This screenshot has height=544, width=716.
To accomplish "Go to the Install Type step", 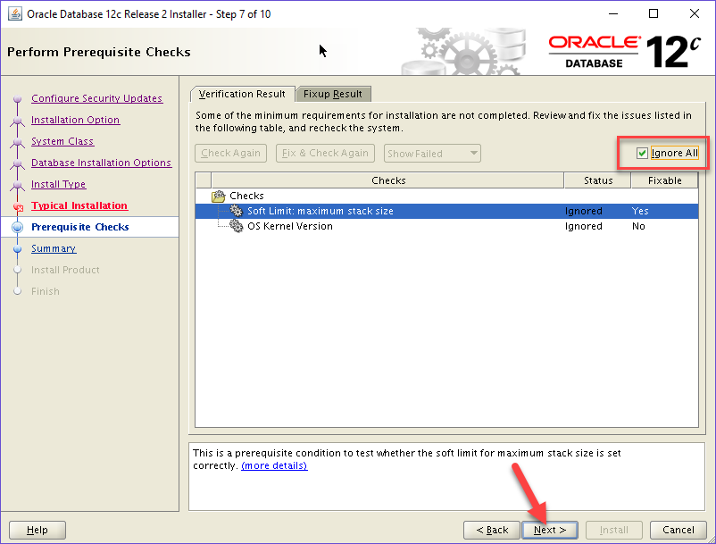I will coord(58,184).
